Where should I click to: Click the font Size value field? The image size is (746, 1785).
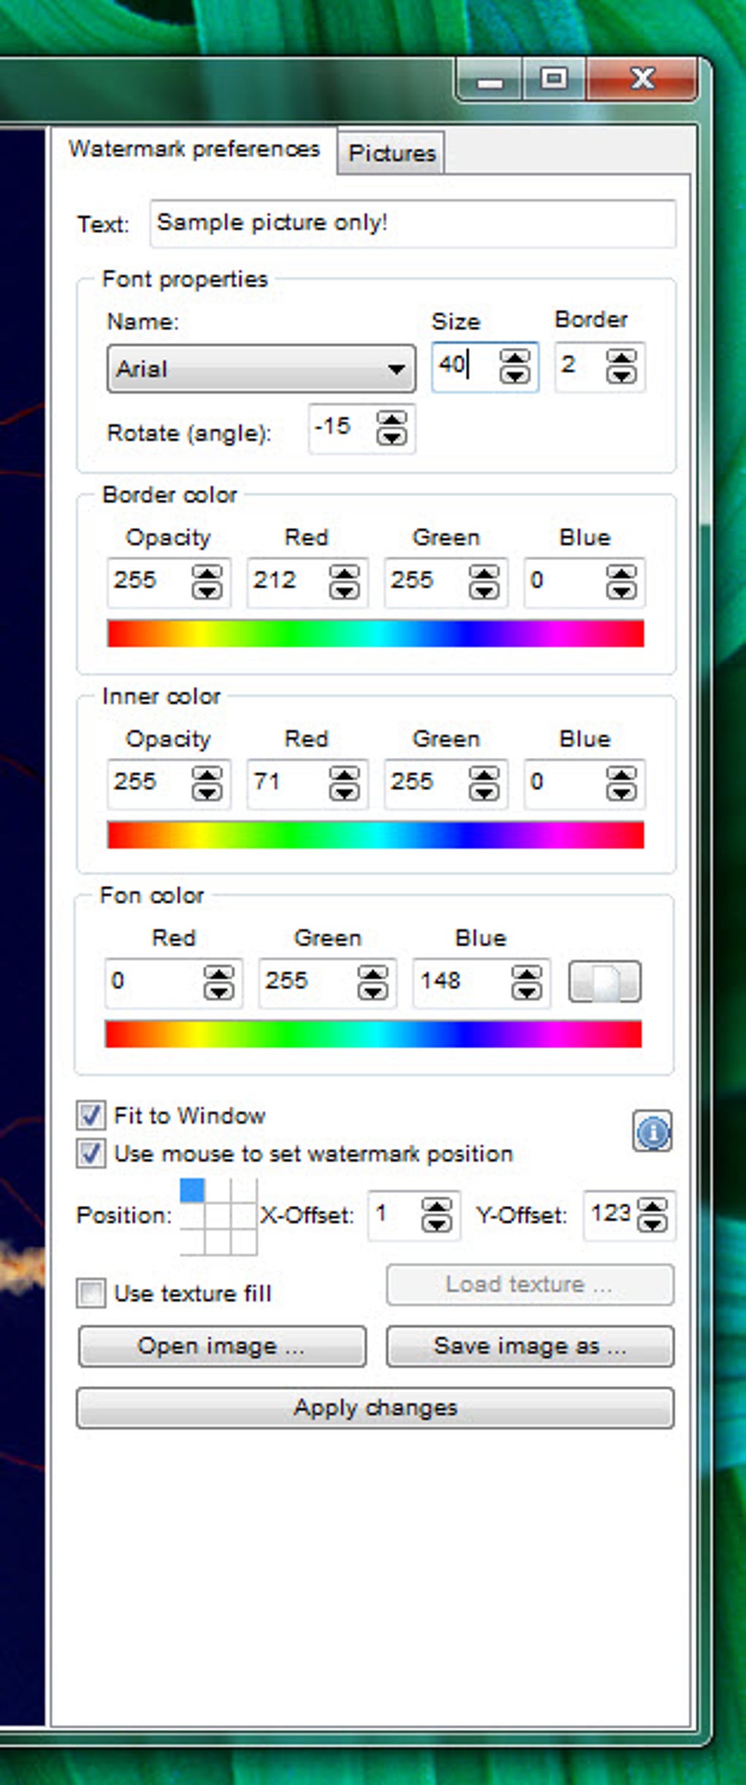pos(465,366)
